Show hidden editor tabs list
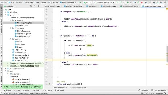 click(x=166, y=6)
